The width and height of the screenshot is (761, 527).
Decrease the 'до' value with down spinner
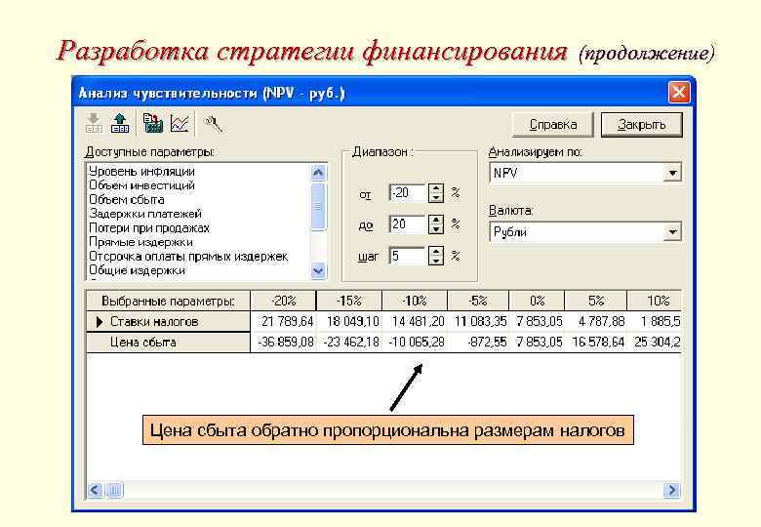click(436, 228)
